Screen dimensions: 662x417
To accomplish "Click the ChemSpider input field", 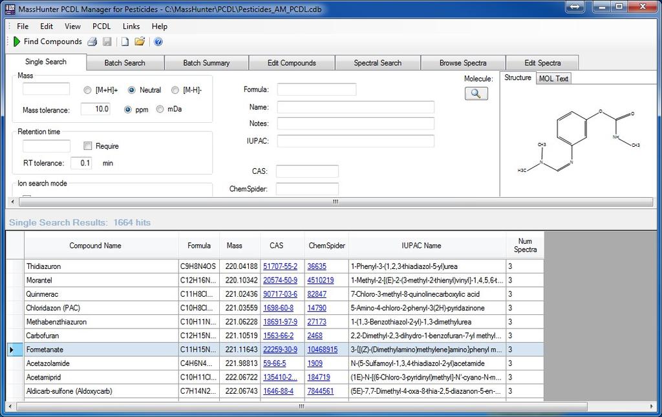I will tap(307, 189).
